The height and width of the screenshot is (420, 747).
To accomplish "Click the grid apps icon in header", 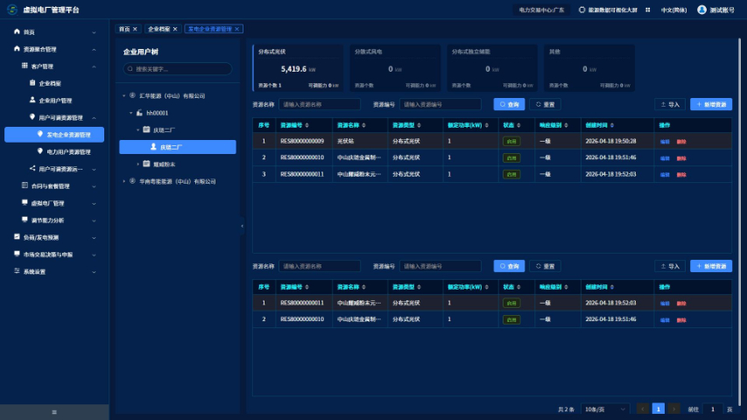I will tap(647, 10).
